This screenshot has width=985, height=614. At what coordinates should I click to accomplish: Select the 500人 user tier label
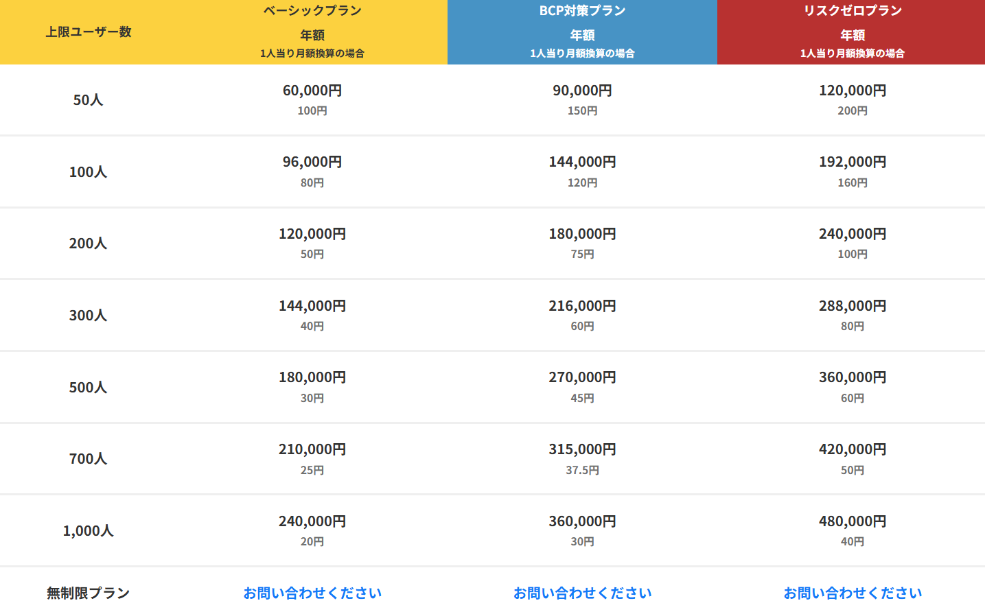pyautogui.click(x=89, y=388)
